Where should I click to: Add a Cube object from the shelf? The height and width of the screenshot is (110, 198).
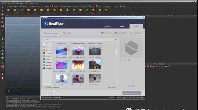(42, 11)
